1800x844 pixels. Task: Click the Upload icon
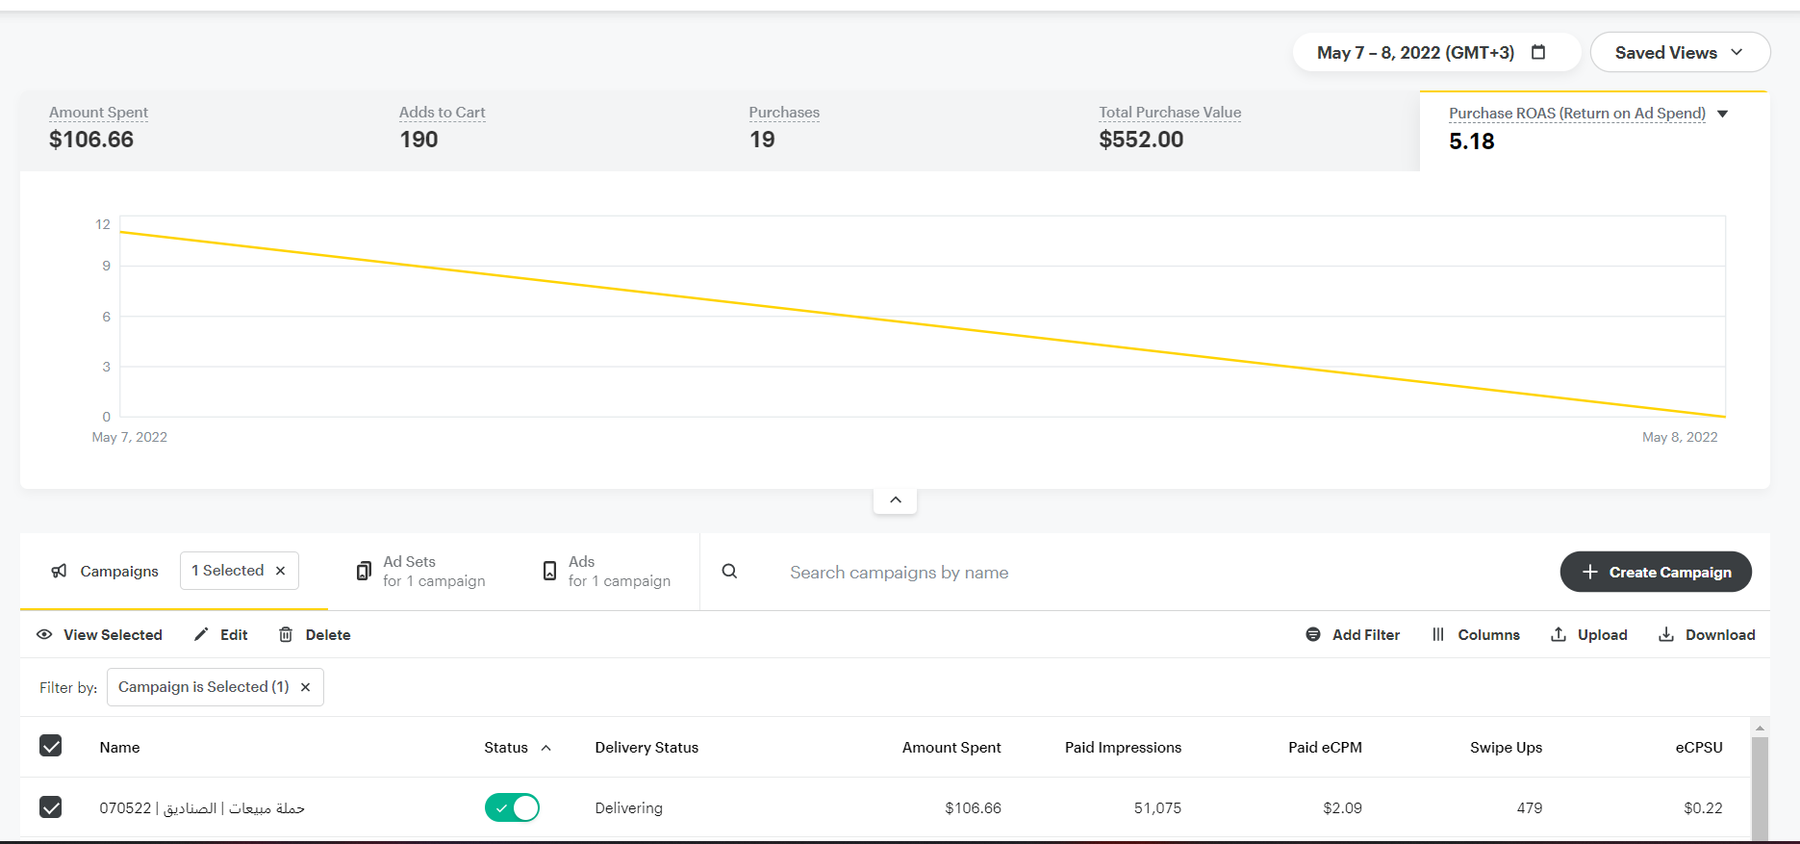click(1559, 634)
